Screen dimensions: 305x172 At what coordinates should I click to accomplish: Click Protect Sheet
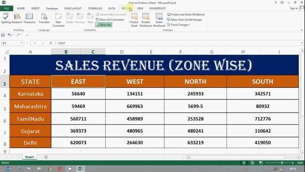[x=134, y=20]
